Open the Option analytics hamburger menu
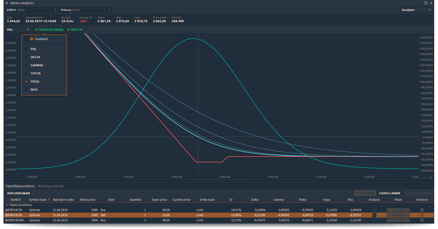 click(x=7, y=3)
